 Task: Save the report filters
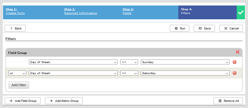(204, 28)
